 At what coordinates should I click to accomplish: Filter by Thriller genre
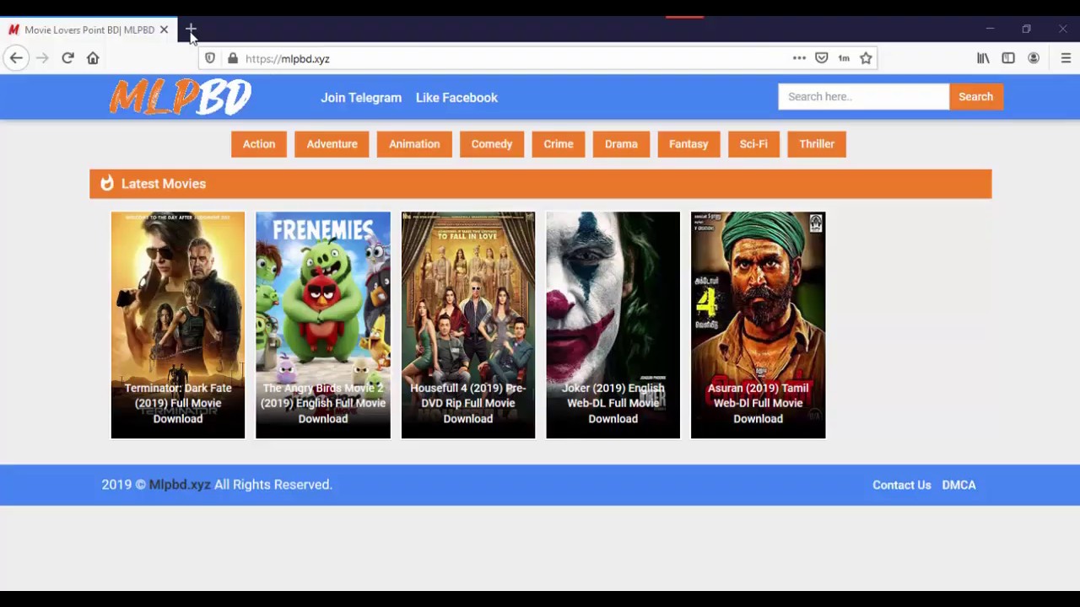click(x=817, y=144)
